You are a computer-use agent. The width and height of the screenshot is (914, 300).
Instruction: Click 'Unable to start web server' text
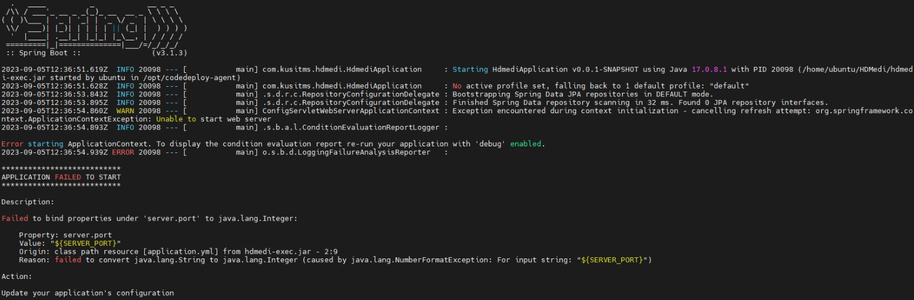click(x=214, y=119)
